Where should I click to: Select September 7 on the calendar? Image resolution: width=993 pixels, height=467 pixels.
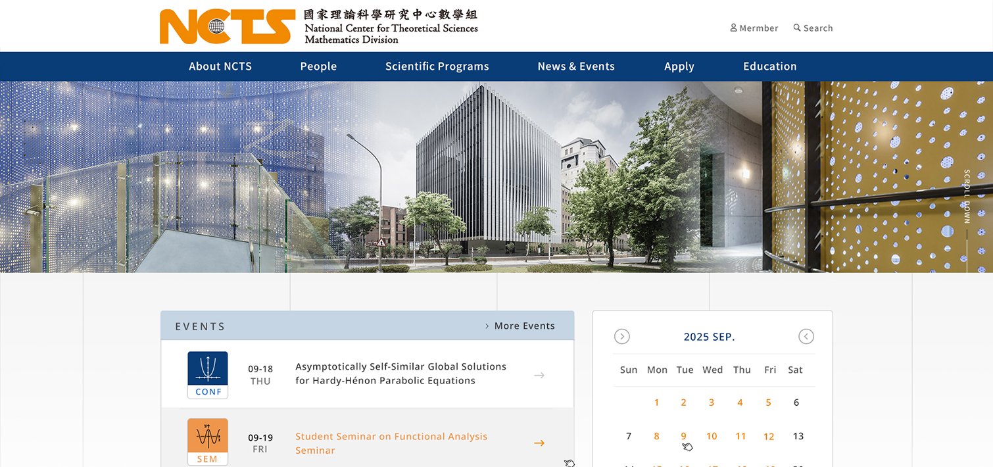(629, 436)
